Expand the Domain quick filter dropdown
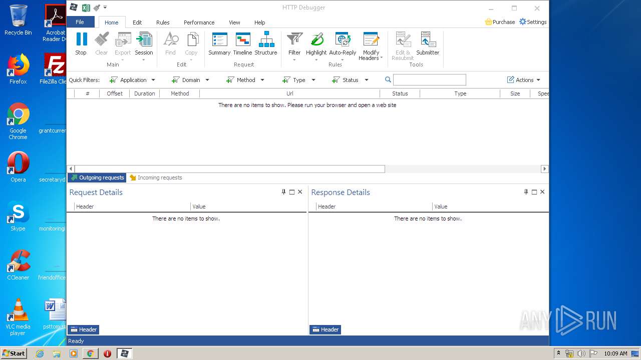This screenshot has width=641, height=360. tap(207, 80)
